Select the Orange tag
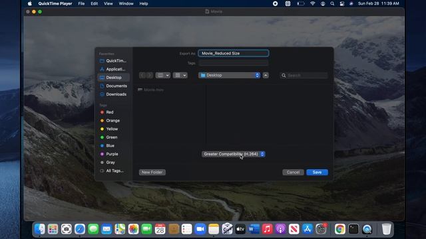 (114, 121)
